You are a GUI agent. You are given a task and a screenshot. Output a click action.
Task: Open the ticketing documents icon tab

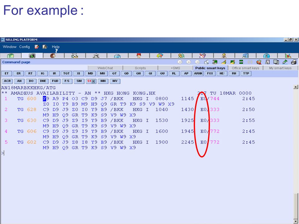pos(202,56)
